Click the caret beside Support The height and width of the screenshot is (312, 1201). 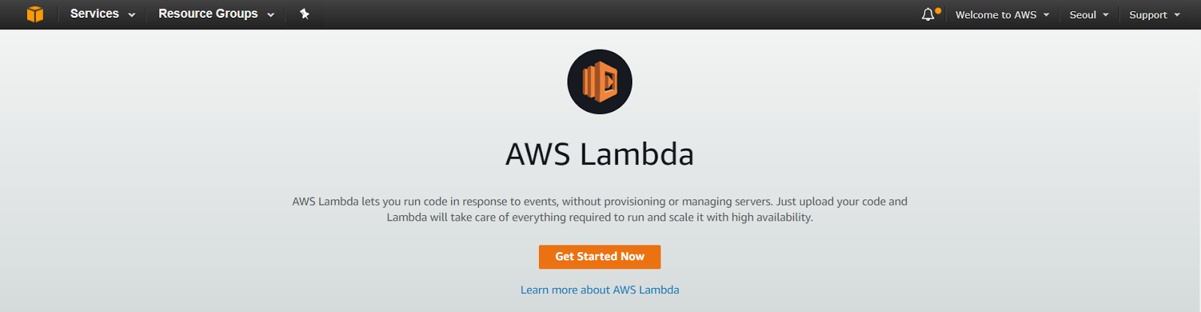[1177, 15]
